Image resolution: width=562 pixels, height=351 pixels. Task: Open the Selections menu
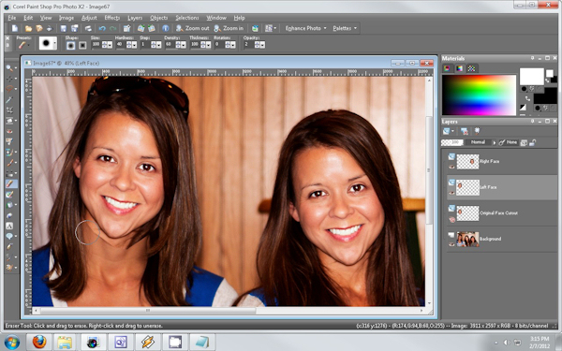pos(186,18)
